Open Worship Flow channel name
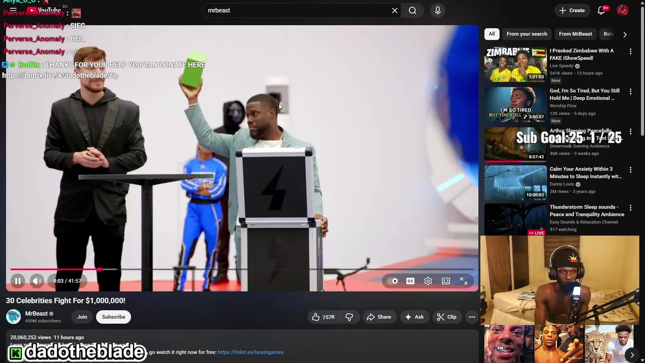645x363 pixels. coord(563,106)
